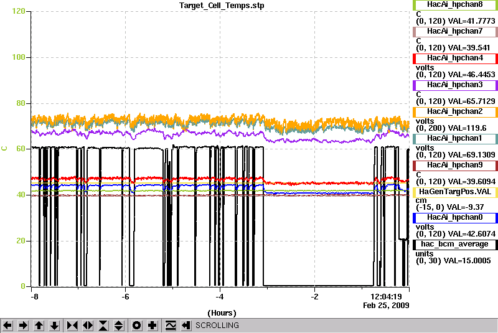Image resolution: width=498 pixels, height=333 pixels.
Task: Click the SCROLLING status label
Action: point(217,326)
